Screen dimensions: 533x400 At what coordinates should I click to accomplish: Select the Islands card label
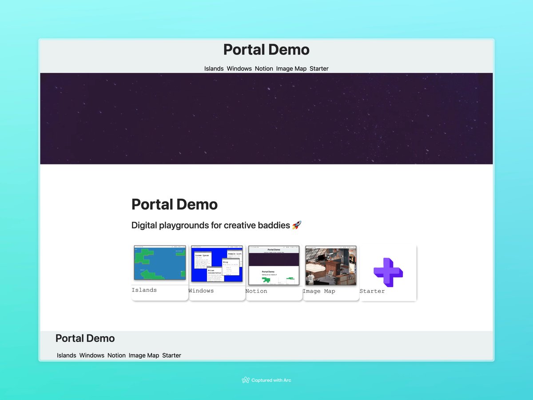click(144, 290)
